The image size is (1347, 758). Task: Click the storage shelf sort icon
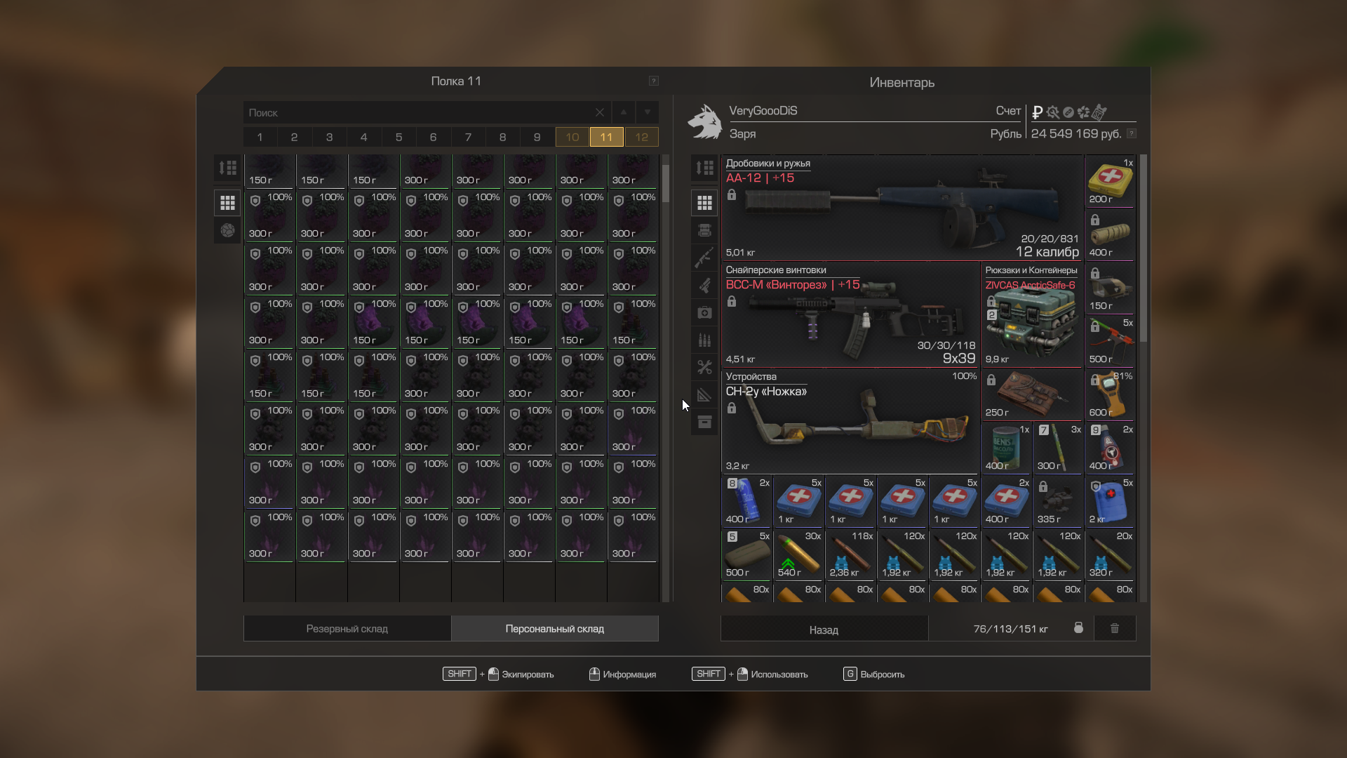[x=227, y=168]
